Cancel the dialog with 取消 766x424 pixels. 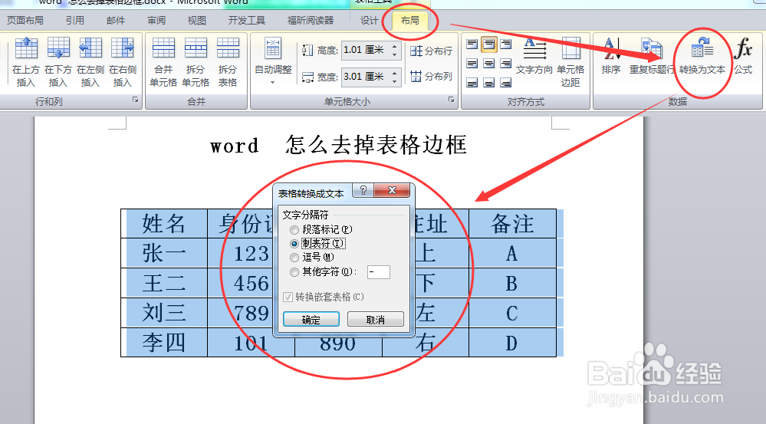click(x=376, y=320)
